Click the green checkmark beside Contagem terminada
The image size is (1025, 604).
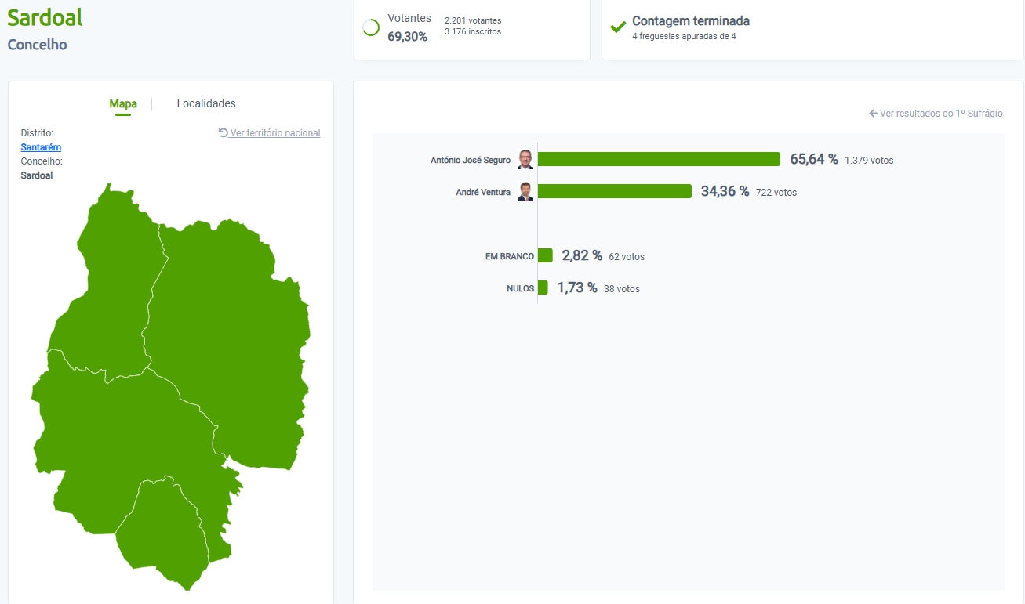(618, 27)
